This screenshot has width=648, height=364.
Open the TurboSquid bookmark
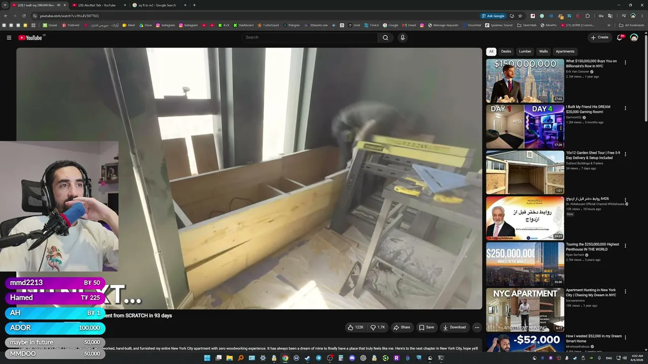268,25
